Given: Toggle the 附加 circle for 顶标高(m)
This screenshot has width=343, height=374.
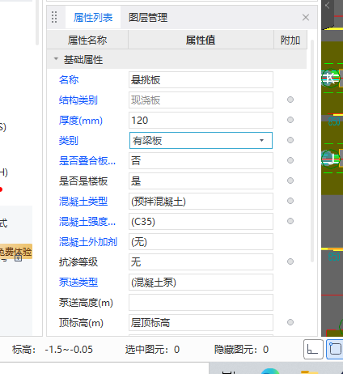Looking at the screenshot, I should coord(290,322).
